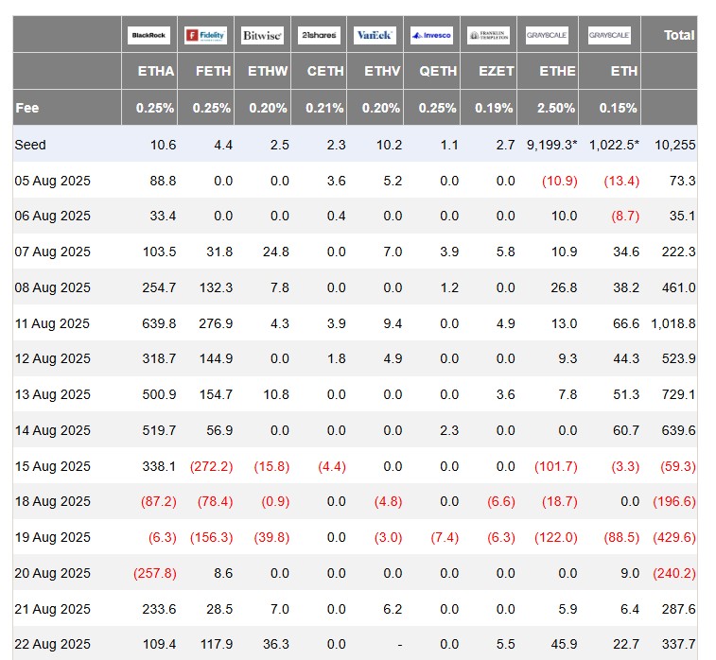Select the (257.8) ETHA outflow cell
The height and width of the screenshot is (660, 716).
[x=155, y=573]
